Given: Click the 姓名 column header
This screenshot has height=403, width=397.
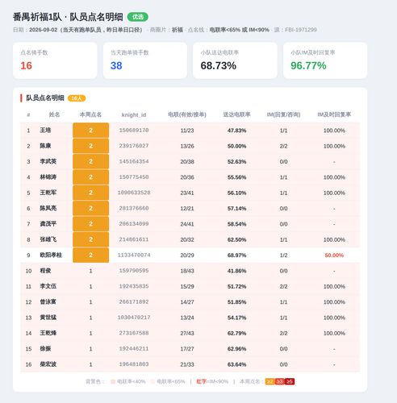Looking at the screenshot, I should [x=54, y=114].
